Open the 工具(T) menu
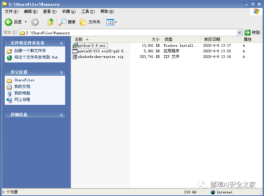The image size is (264, 196). pos(88,12)
